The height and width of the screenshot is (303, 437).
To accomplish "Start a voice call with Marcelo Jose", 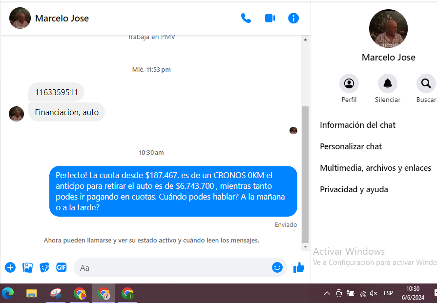I will tap(246, 19).
